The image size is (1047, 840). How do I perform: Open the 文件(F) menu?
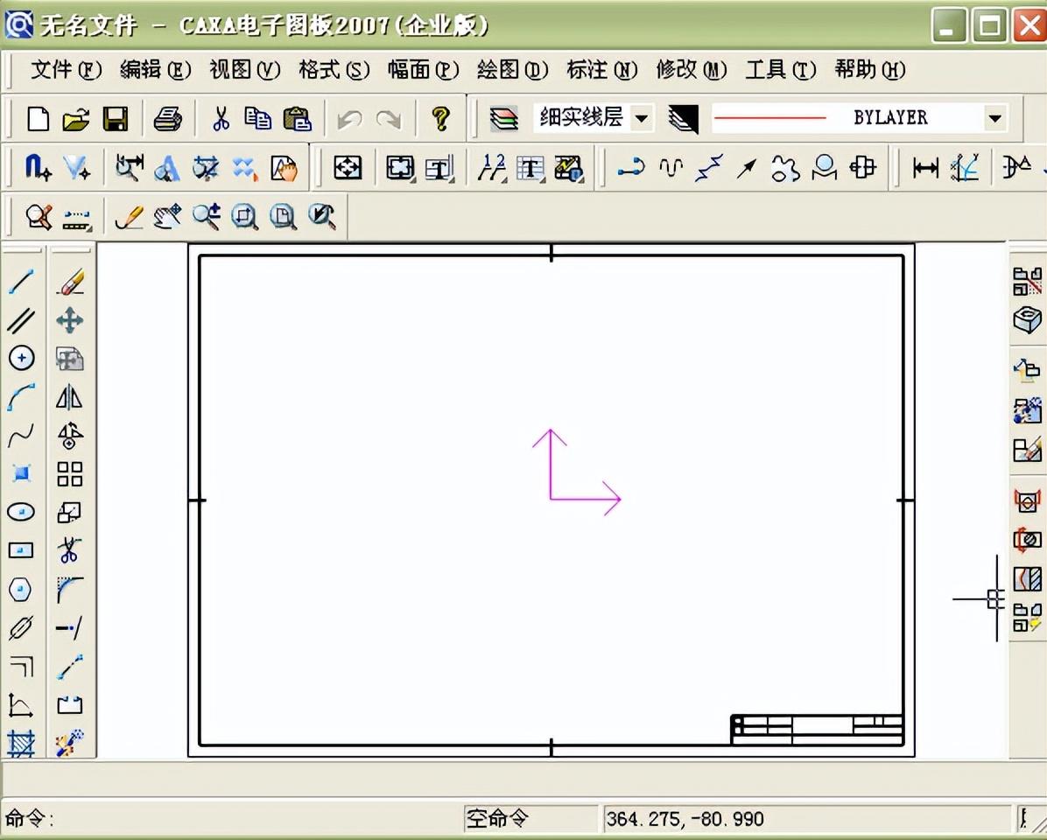67,69
